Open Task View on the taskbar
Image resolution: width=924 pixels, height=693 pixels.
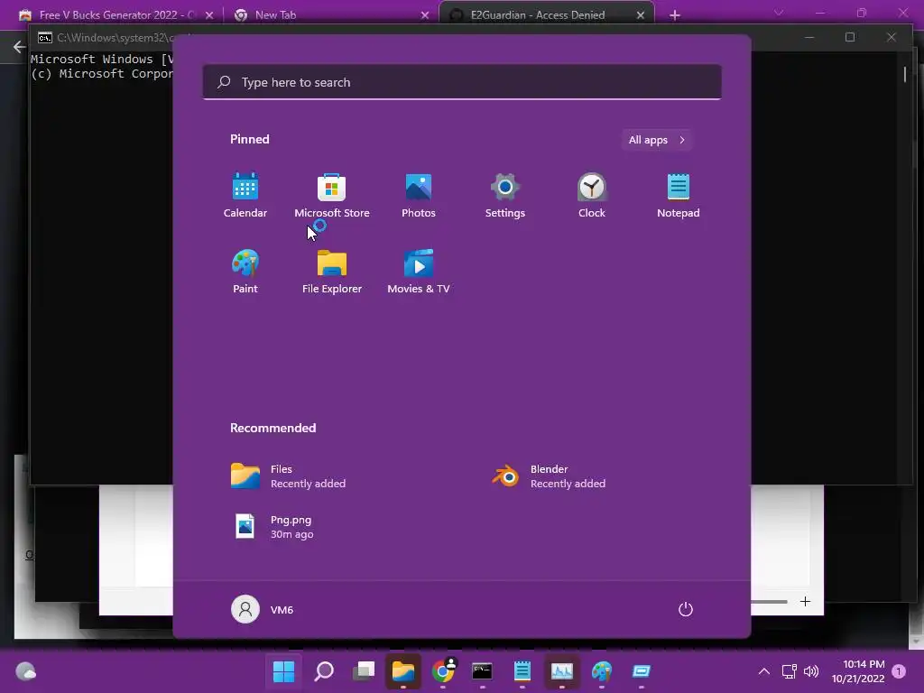click(363, 671)
